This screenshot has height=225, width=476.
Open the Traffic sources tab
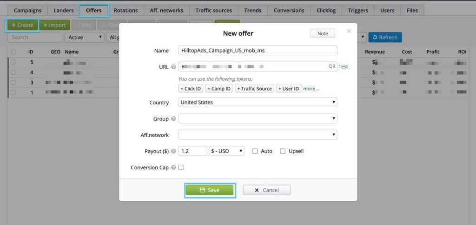(213, 10)
